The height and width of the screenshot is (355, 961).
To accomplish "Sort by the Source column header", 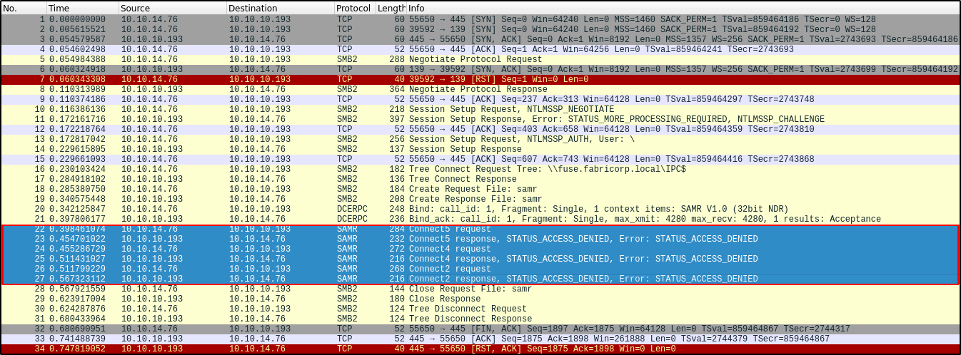I will tap(171, 8).
